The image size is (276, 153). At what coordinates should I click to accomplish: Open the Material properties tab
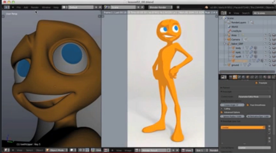tap(265, 77)
